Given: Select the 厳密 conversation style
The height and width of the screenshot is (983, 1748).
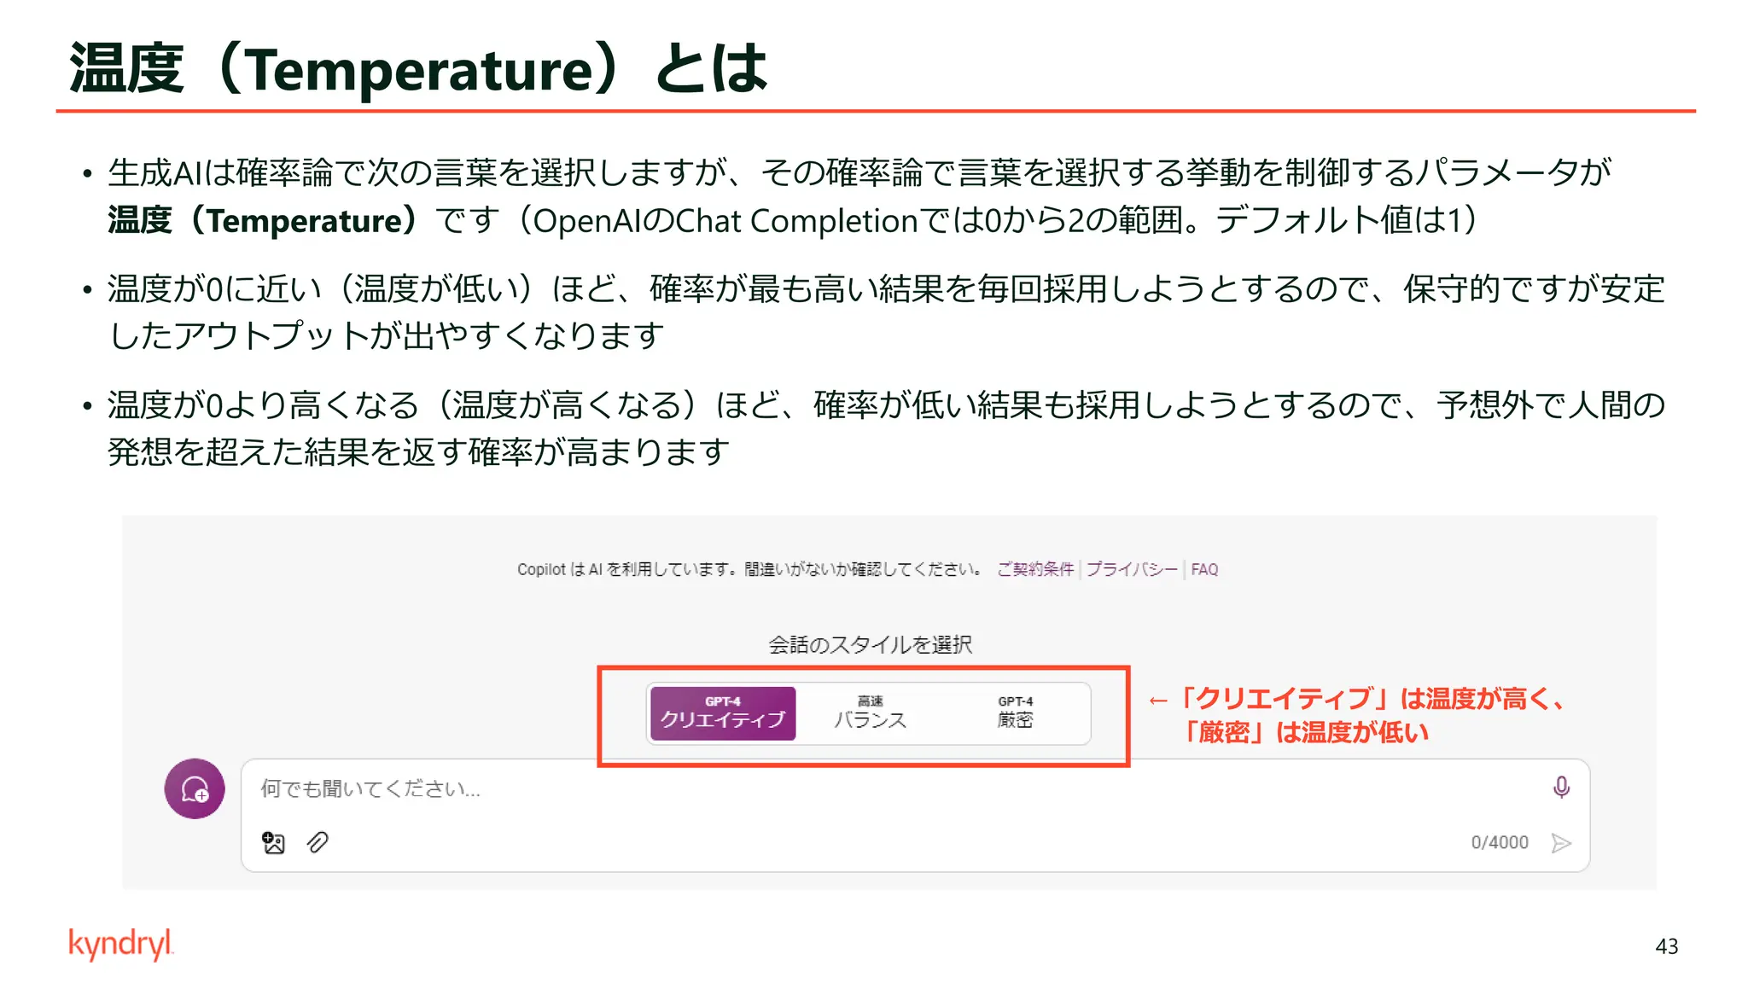Looking at the screenshot, I should coord(1015,713).
